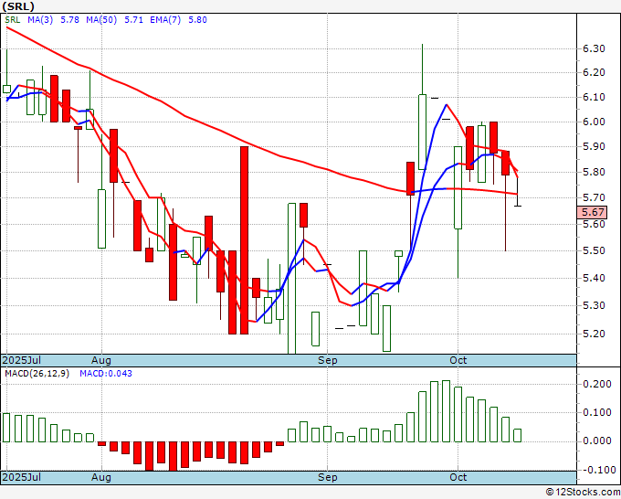Image resolution: width=621 pixels, height=499 pixels.
Task: Click the MACD(26,12,9) indicator label
Action: [37, 374]
